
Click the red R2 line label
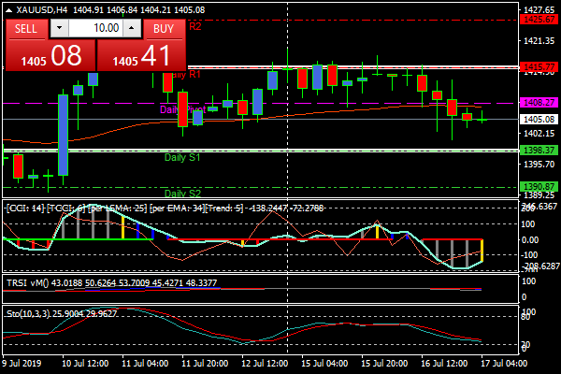pyautogui.click(x=194, y=26)
